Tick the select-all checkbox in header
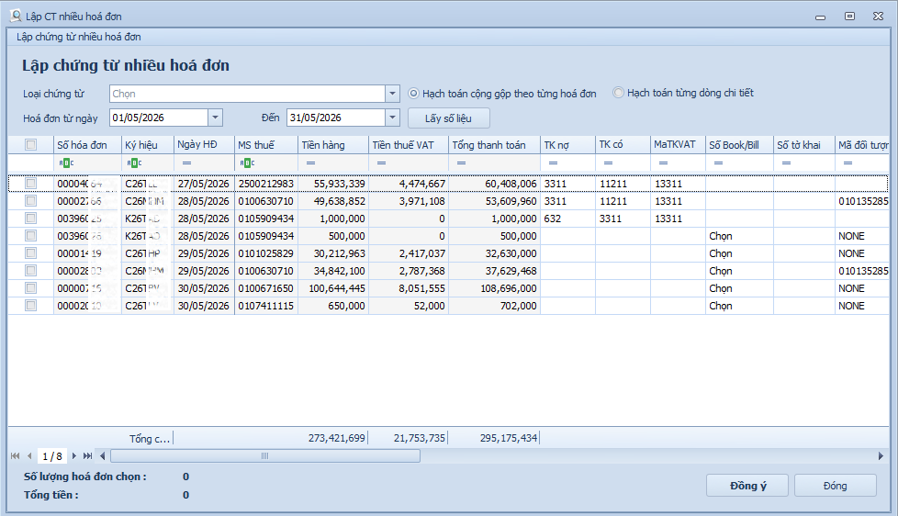Viewport: 898px width, 516px height. 31,145
